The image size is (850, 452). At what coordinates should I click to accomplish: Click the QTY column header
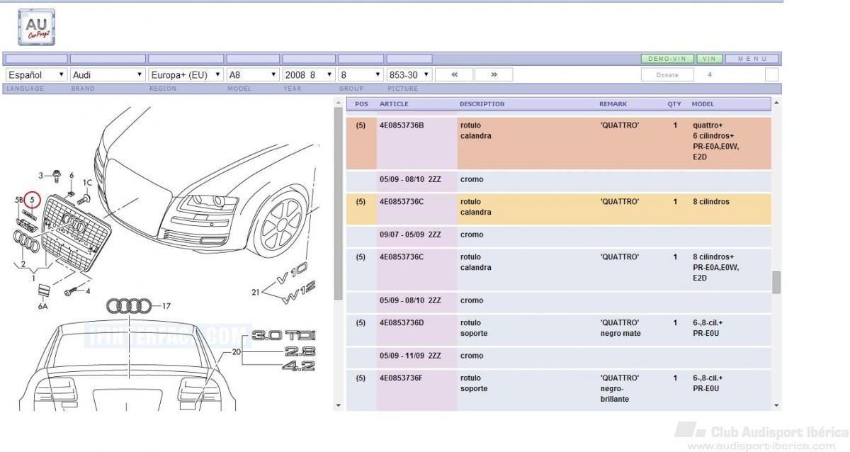pyautogui.click(x=674, y=104)
